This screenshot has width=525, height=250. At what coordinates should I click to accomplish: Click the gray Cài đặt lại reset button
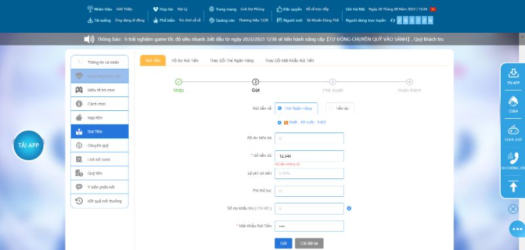pos(309,243)
